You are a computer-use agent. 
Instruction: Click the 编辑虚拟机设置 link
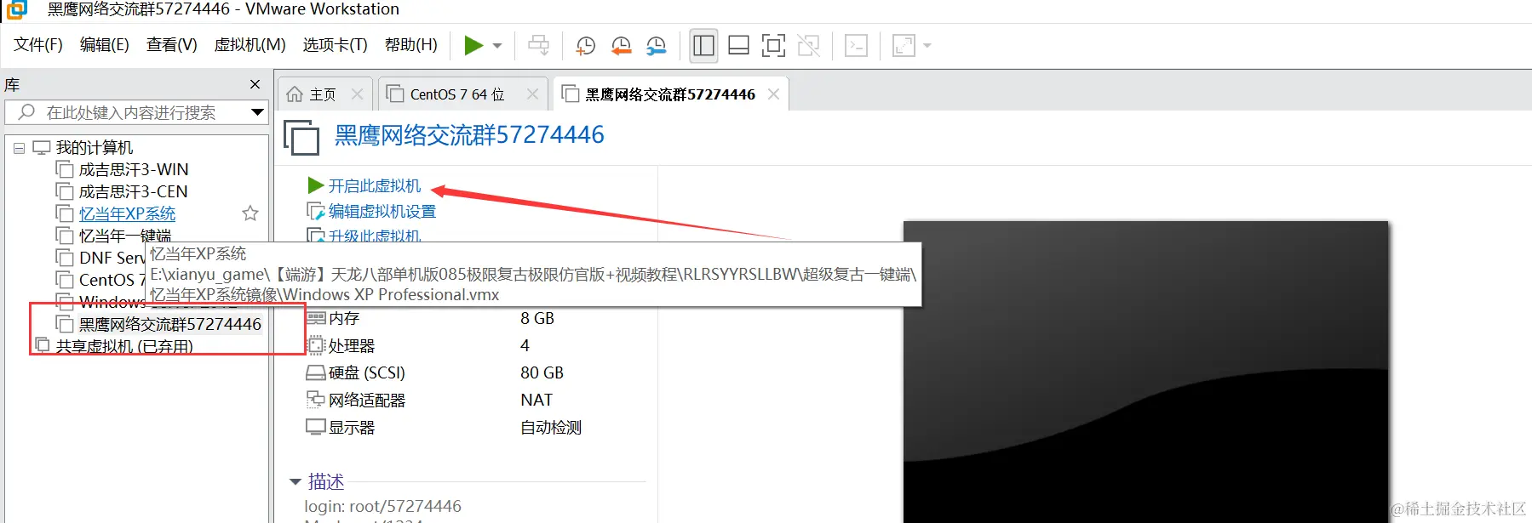point(382,211)
